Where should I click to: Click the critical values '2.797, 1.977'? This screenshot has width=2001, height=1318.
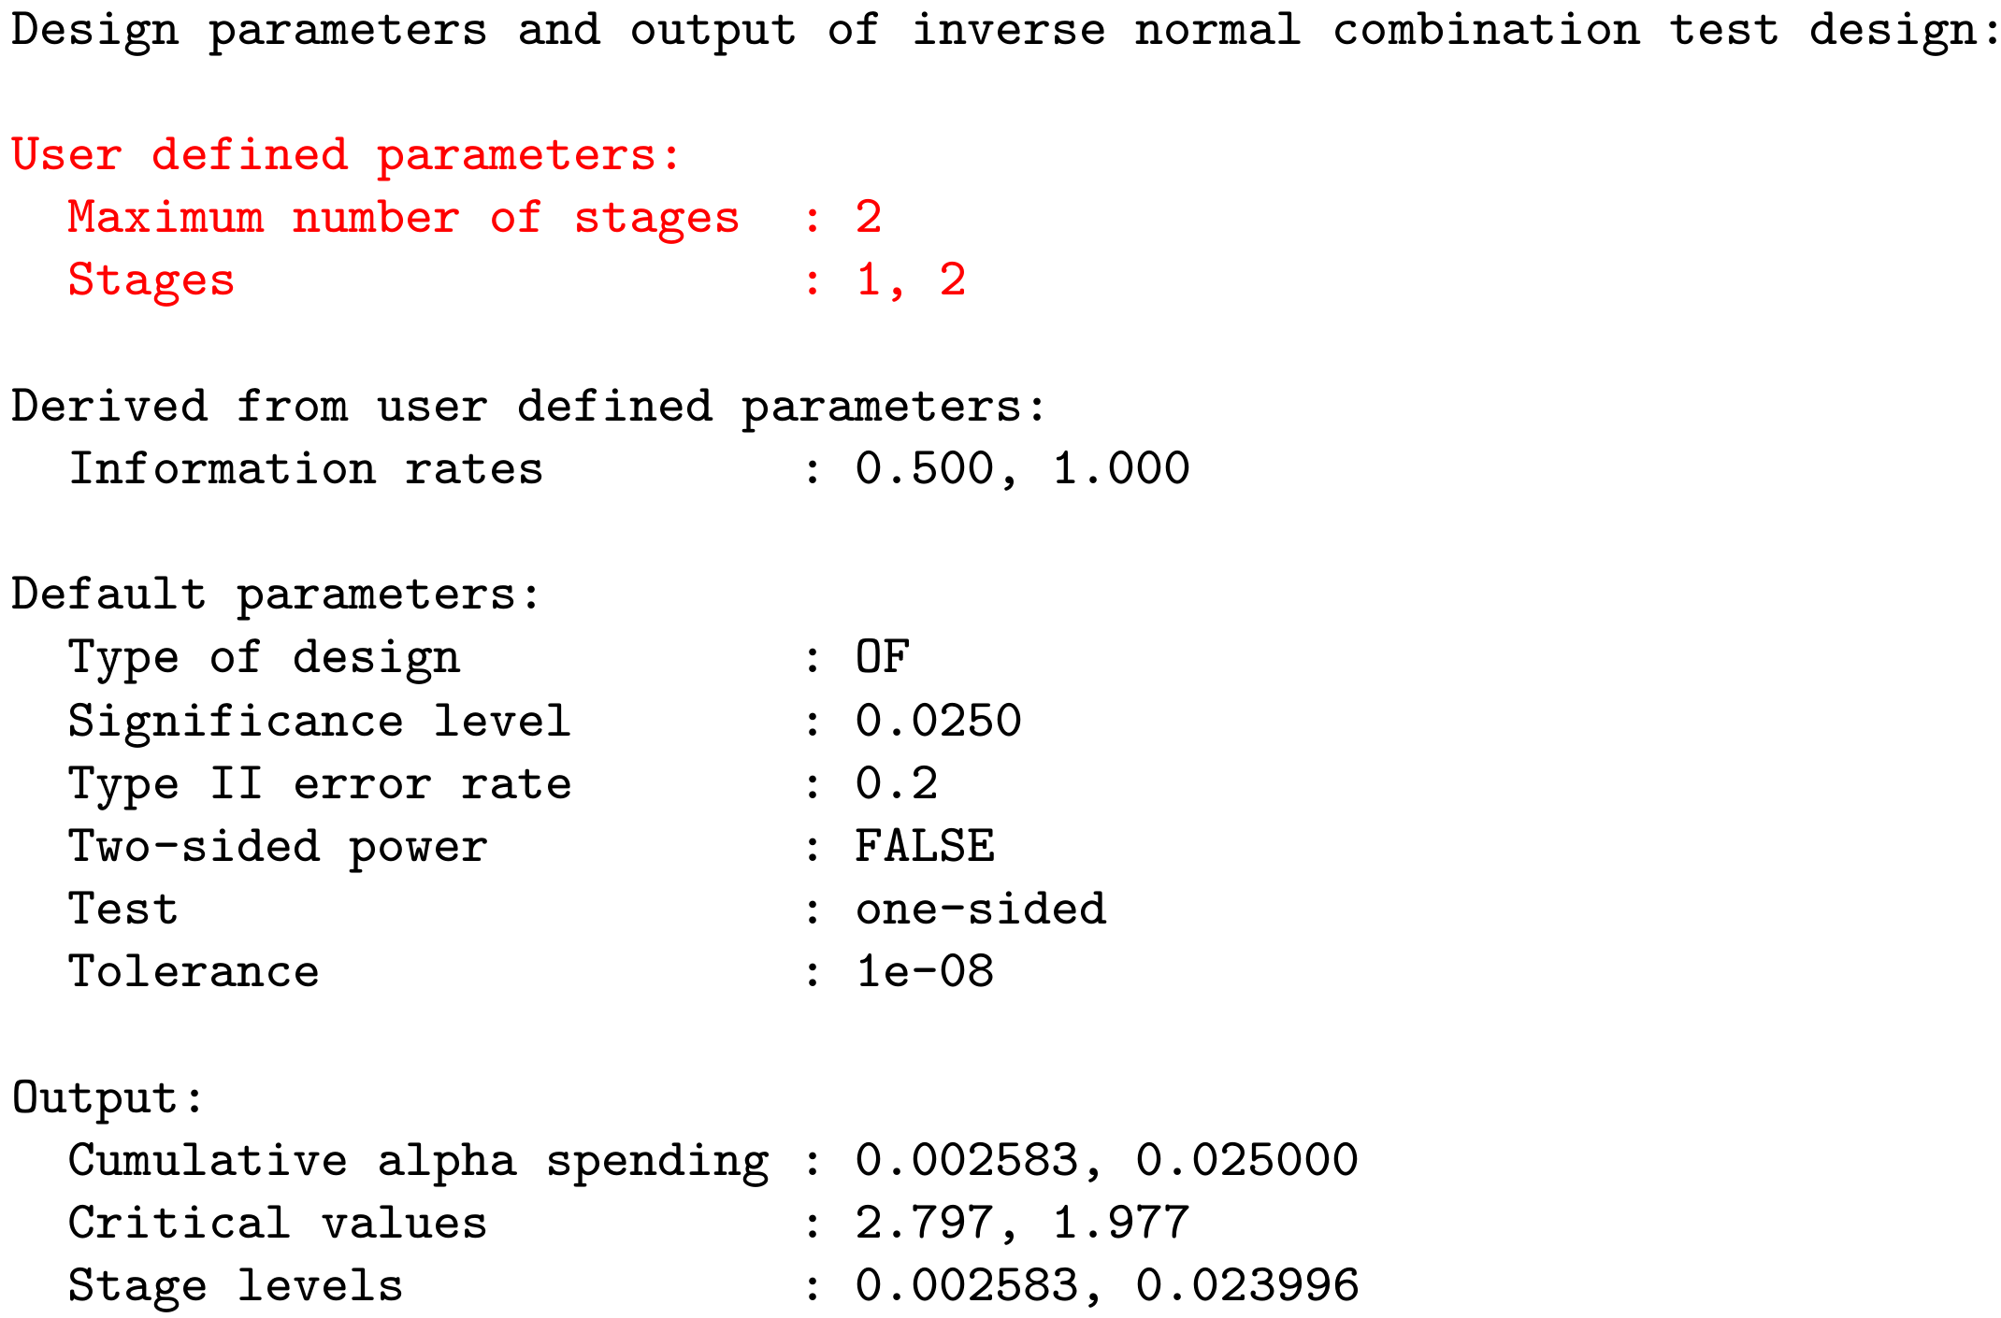point(1021,1224)
